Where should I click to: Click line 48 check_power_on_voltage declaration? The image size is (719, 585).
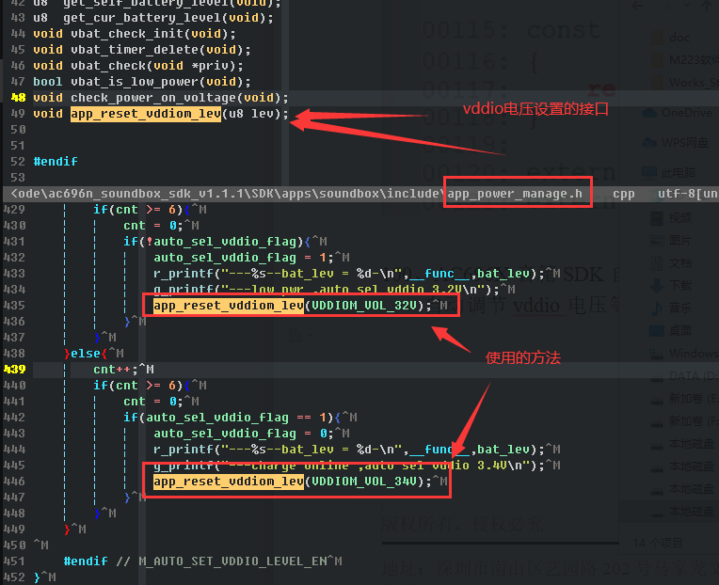click(x=161, y=98)
